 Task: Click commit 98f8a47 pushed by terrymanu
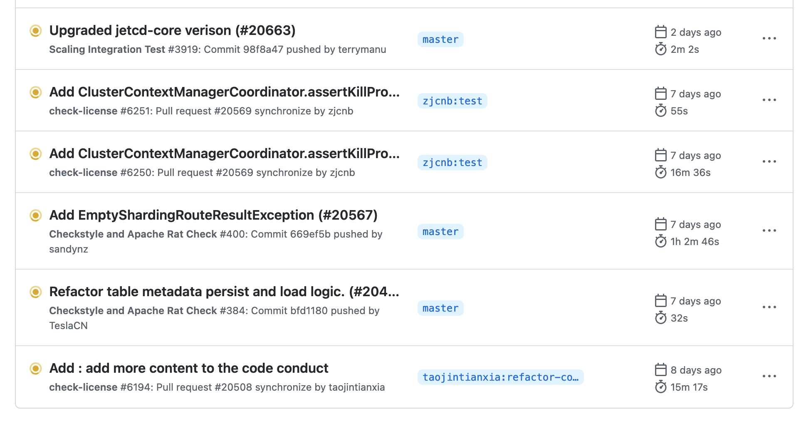(x=264, y=49)
